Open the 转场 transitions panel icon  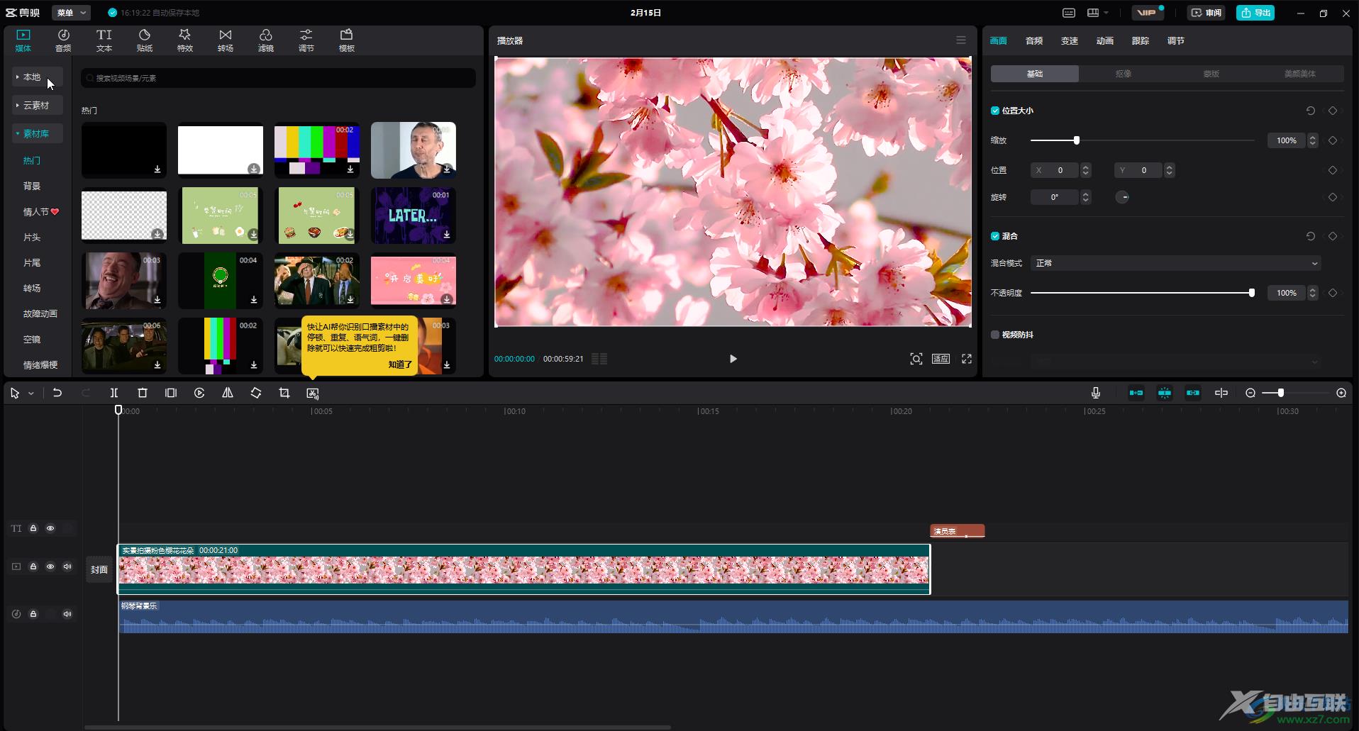point(226,40)
